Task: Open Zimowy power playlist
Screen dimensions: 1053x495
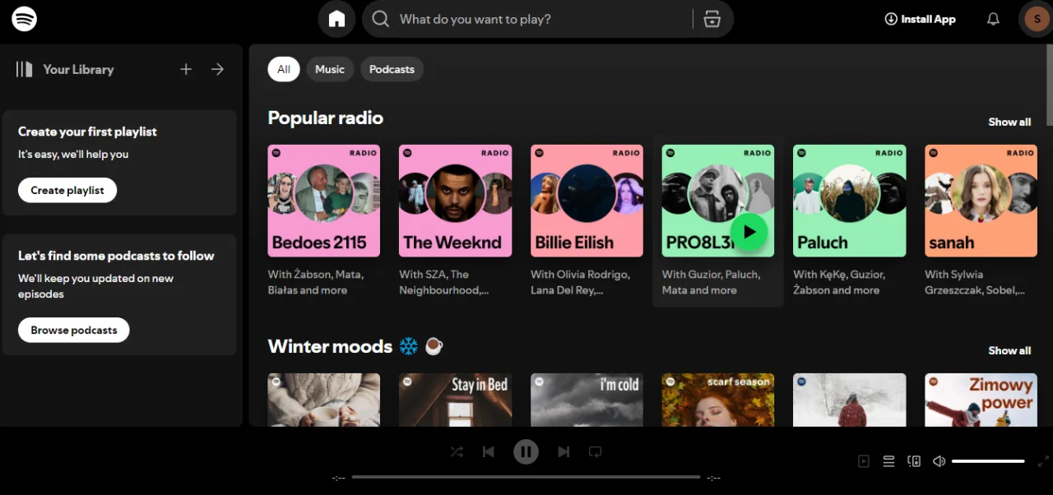Action: coord(981,400)
